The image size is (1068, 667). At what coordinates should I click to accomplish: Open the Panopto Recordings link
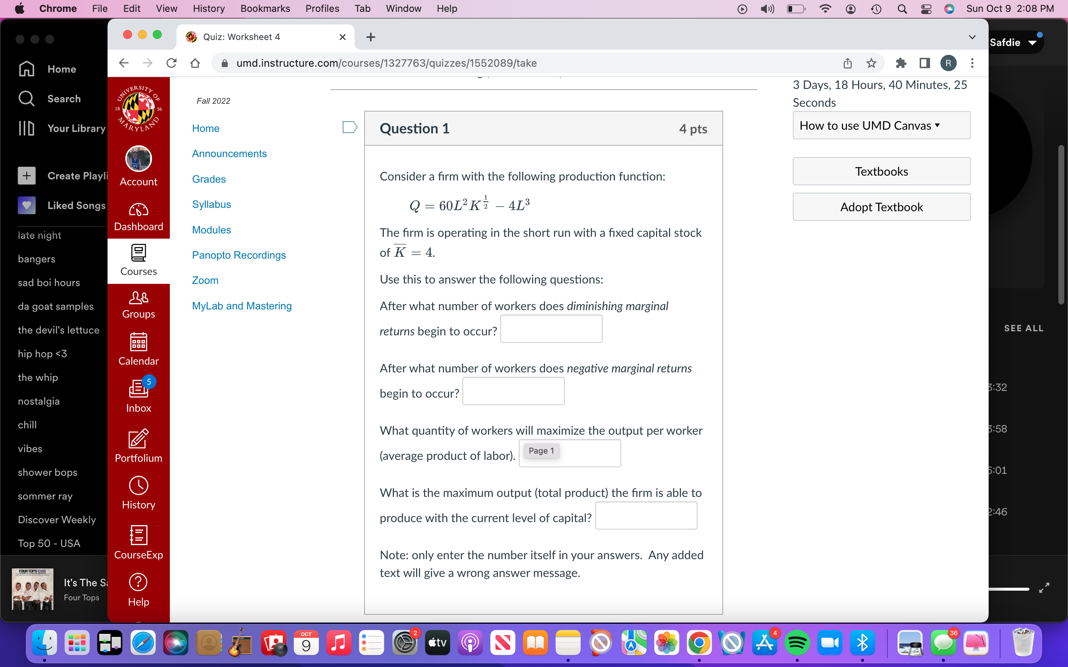[x=238, y=255]
